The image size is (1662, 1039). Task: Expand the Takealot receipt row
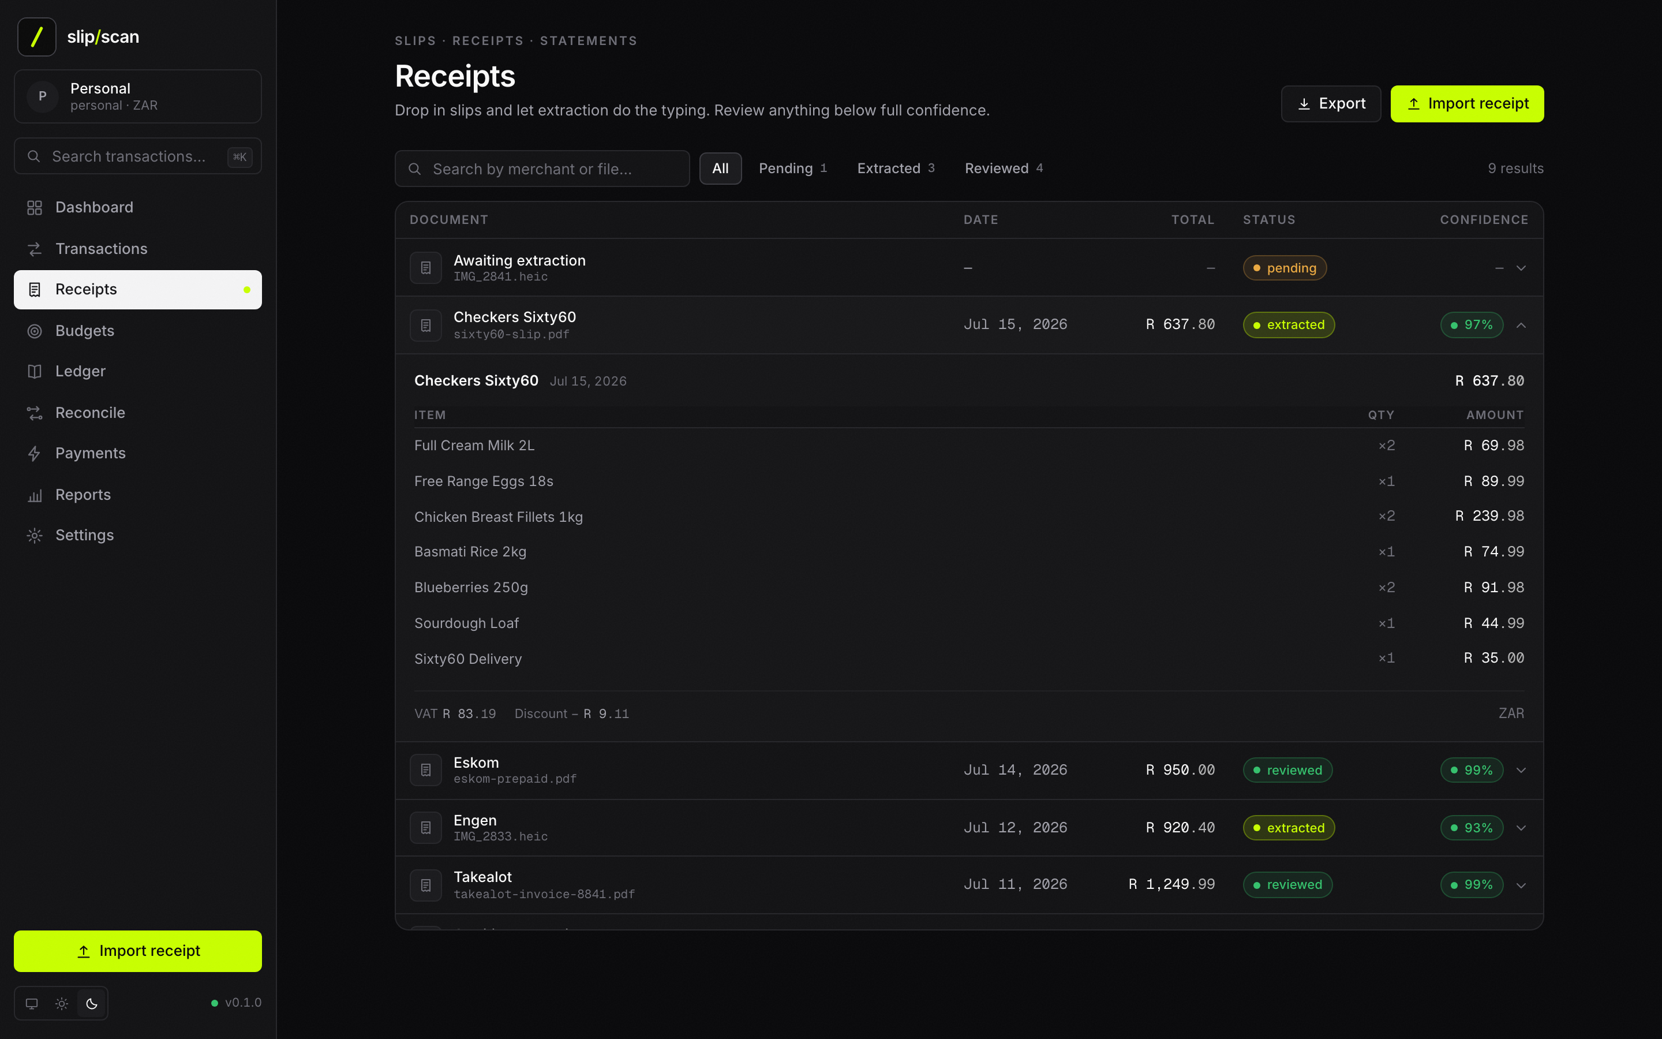[x=1521, y=885]
